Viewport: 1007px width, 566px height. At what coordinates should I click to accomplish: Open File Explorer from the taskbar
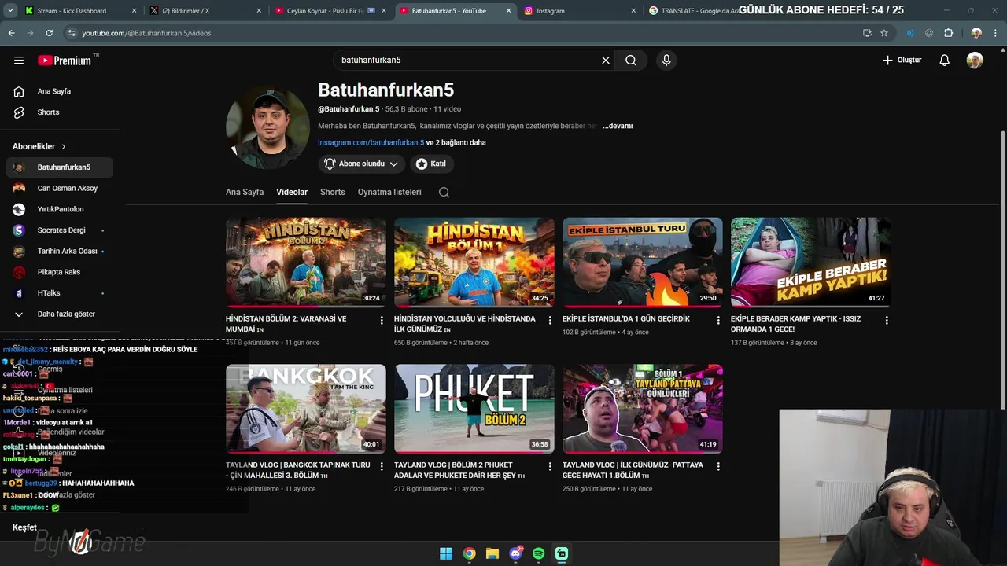[492, 553]
